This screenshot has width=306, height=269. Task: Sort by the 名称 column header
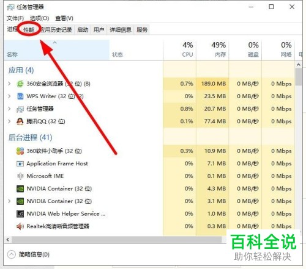tap(57, 50)
